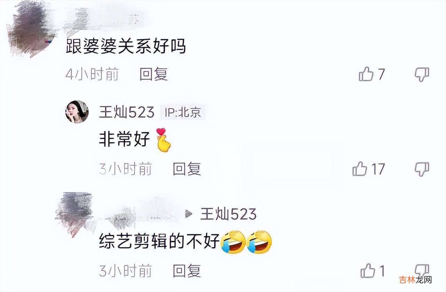This screenshot has width=446, height=292.
Task: Select the finger heart emoji
Action: coord(164,140)
